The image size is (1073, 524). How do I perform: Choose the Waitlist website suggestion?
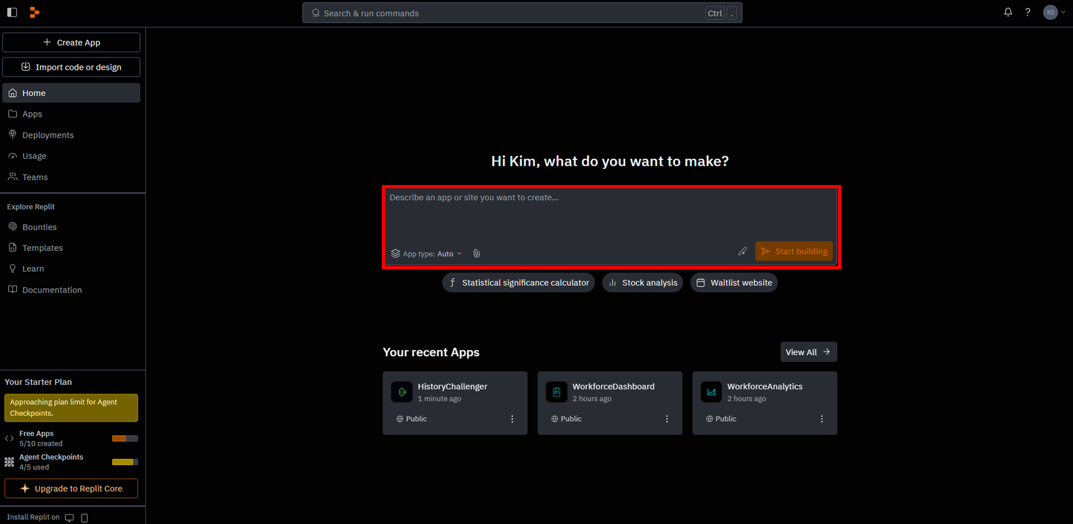pos(734,283)
